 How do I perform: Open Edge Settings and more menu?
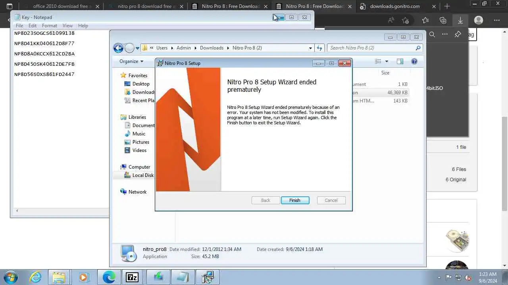click(497, 20)
